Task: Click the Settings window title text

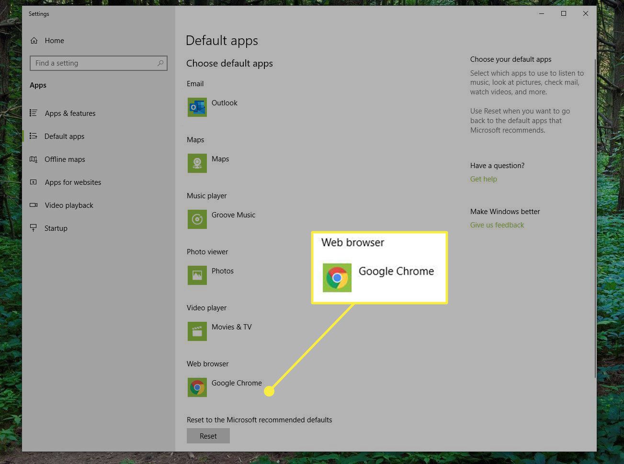Action: point(39,14)
